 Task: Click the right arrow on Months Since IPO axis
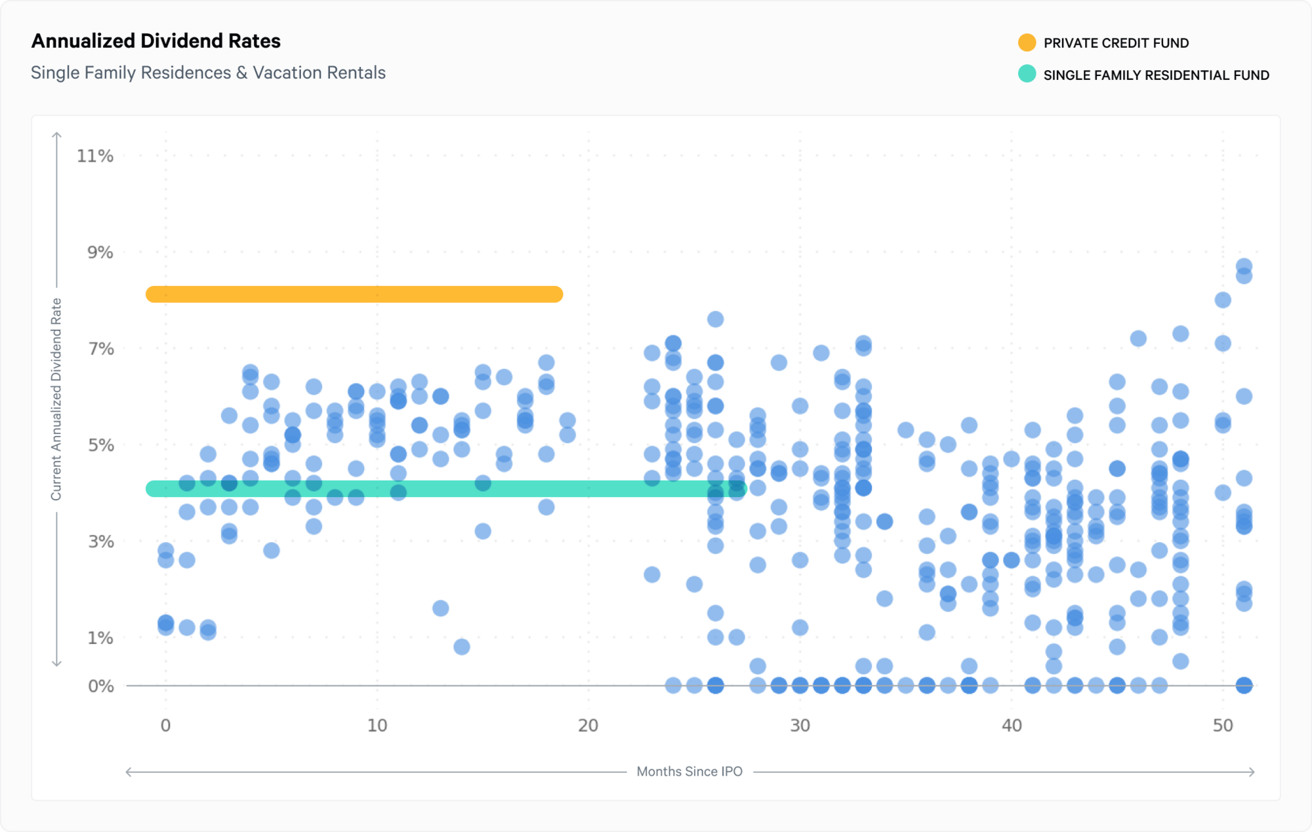pyautogui.click(x=1252, y=772)
